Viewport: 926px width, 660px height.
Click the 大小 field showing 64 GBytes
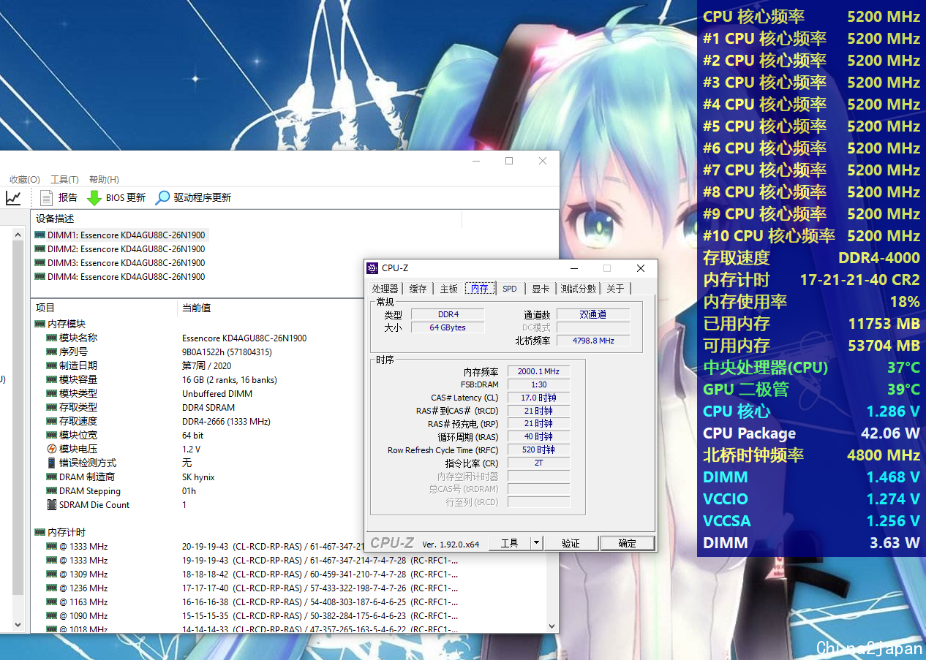coord(448,327)
